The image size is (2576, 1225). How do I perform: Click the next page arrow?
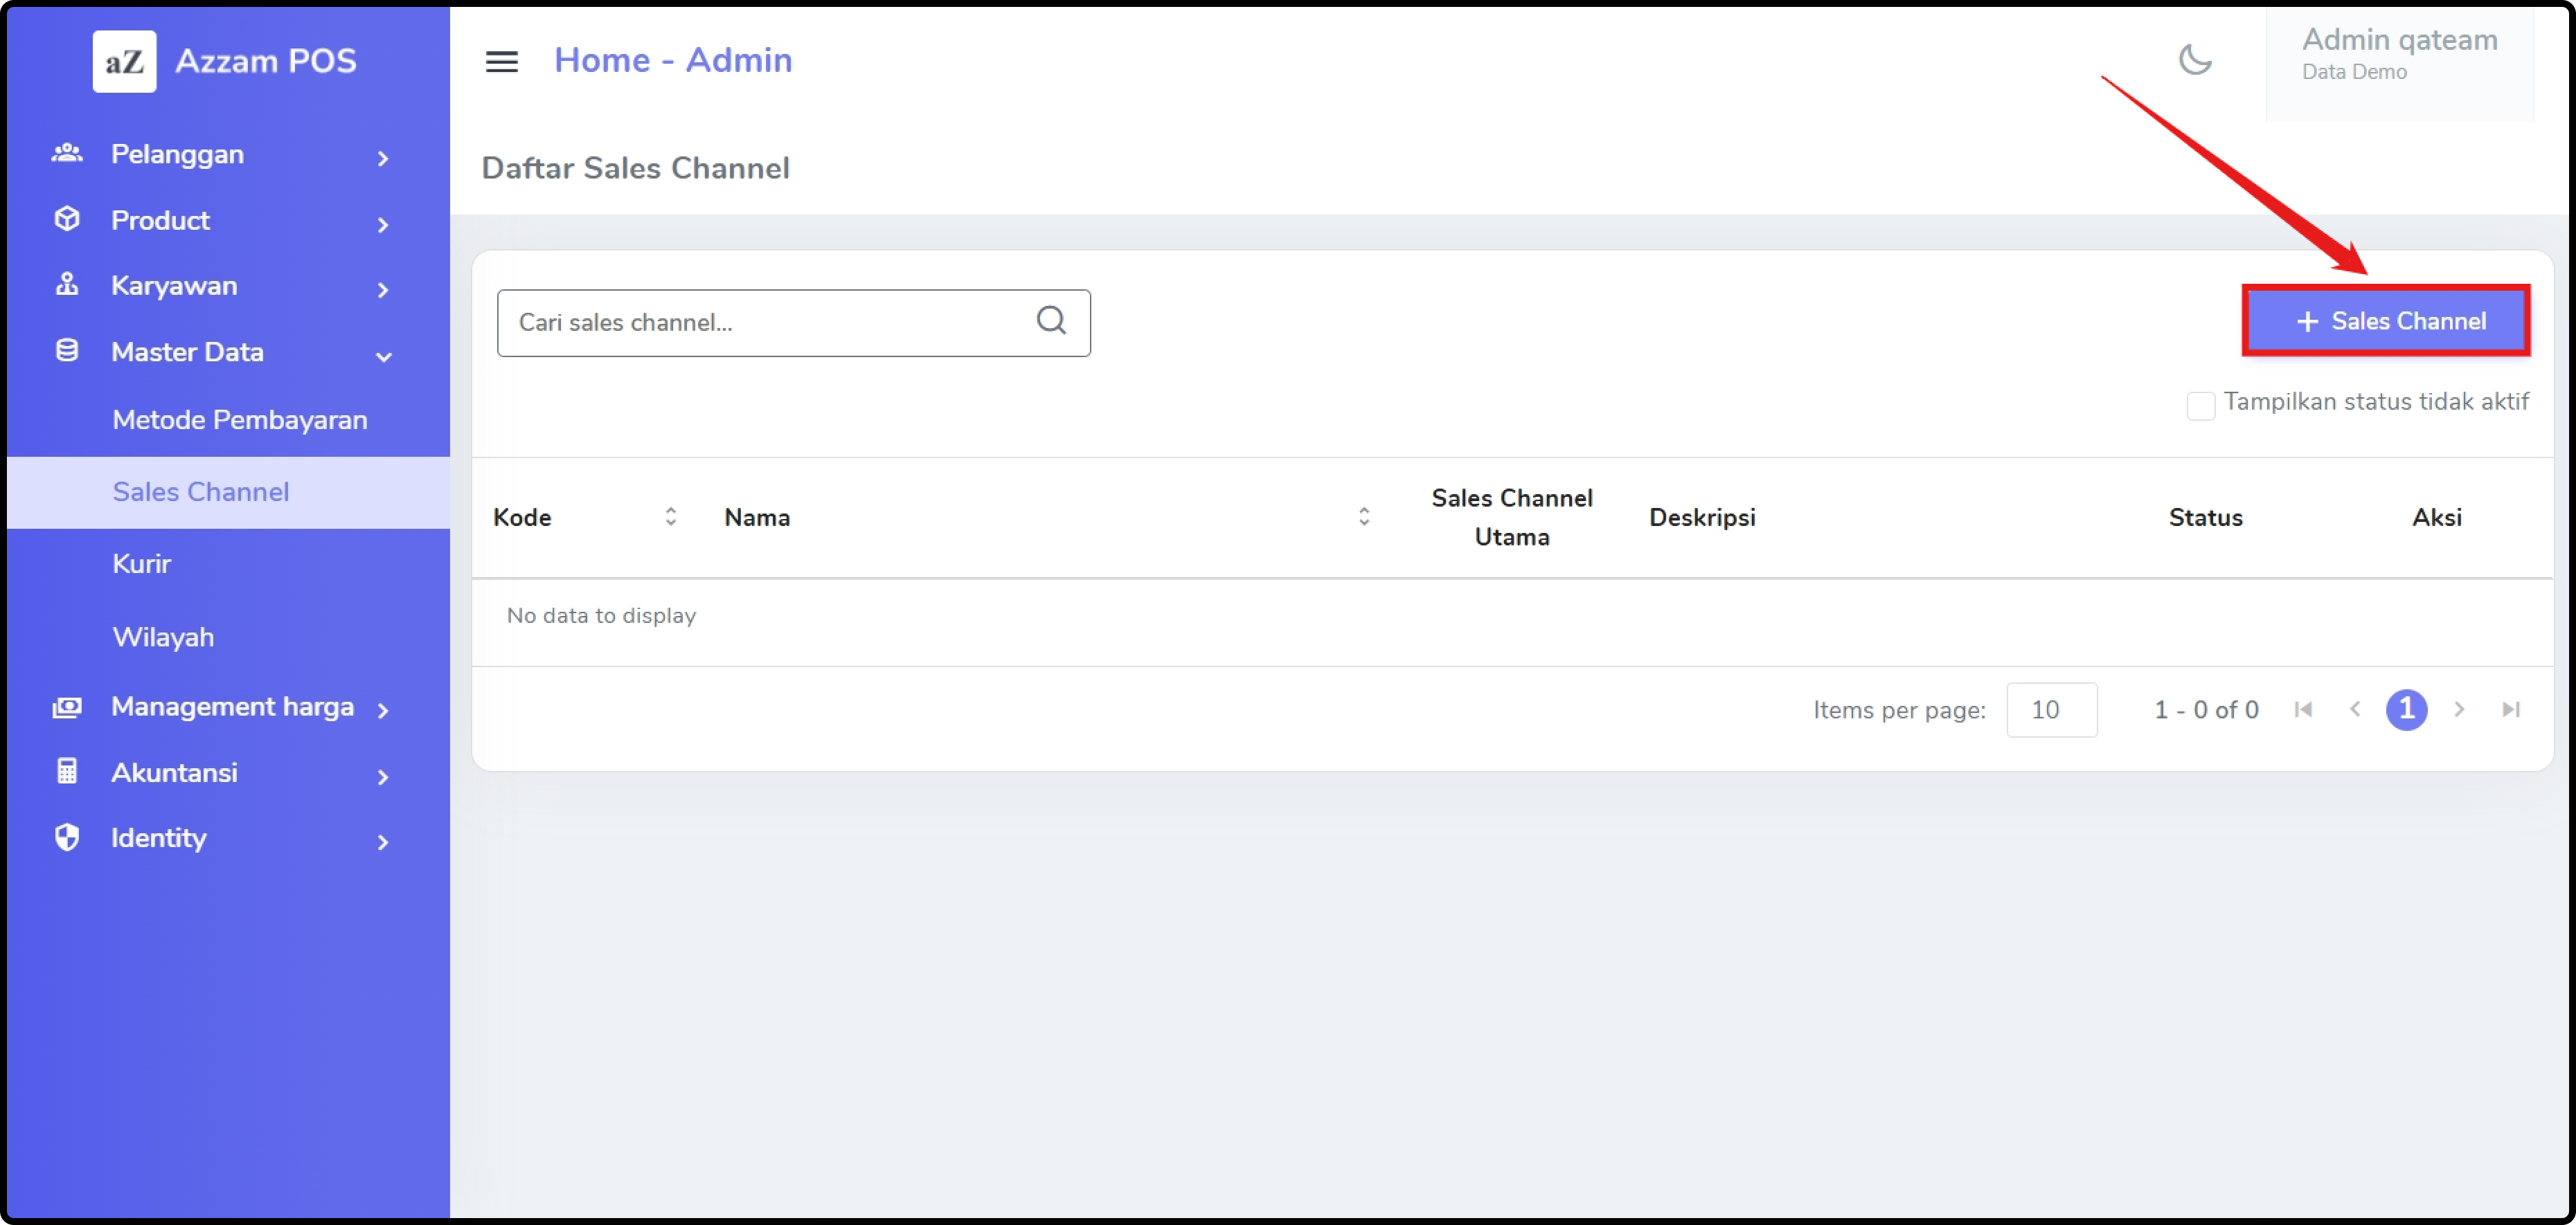2459,709
